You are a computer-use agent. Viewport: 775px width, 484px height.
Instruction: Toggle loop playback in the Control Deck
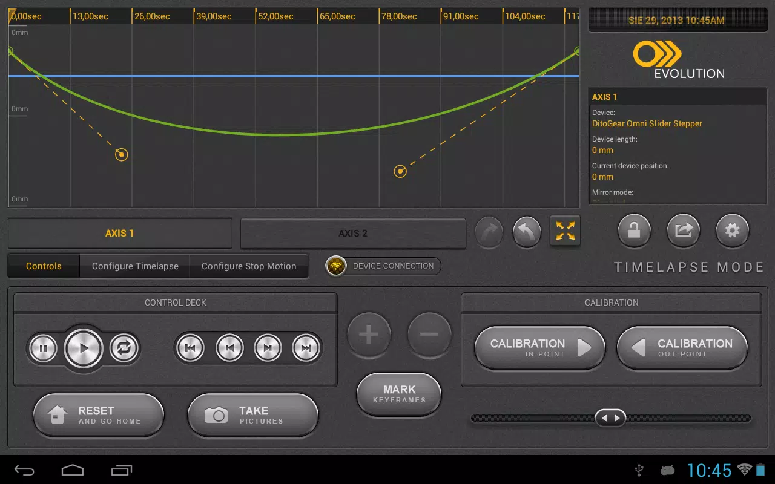124,348
